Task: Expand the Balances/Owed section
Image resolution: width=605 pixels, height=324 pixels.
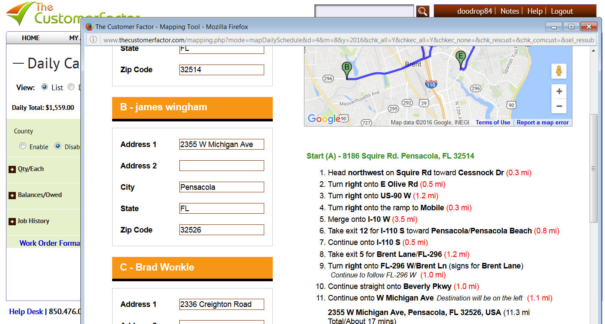Action: tap(12, 195)
